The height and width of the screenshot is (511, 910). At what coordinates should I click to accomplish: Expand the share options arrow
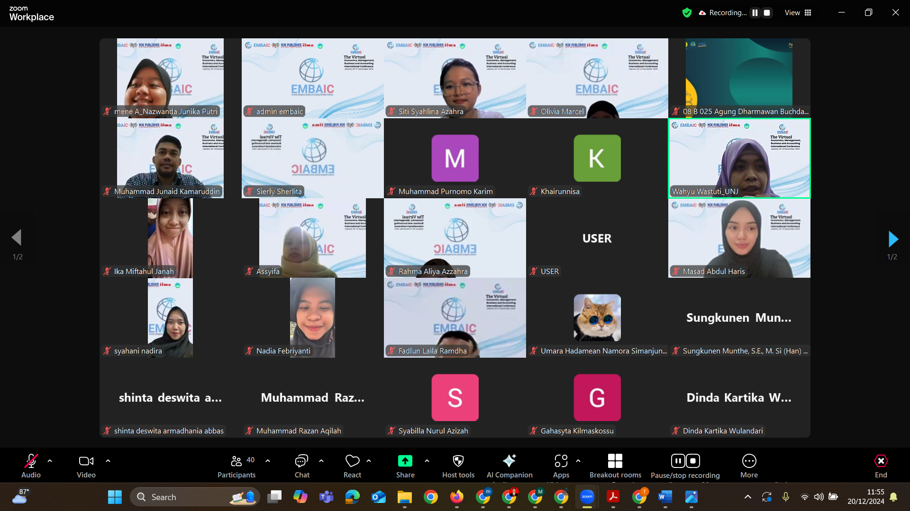[x=427, y=460]
